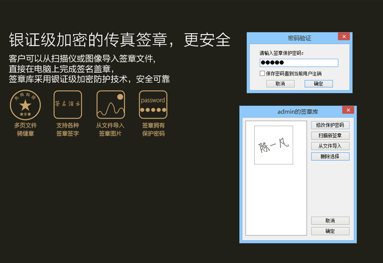Image resolution: width=383 pixels, height=263 pixels.
Task: Open 修改保护密码 to change the password
Action: [330, 125]
